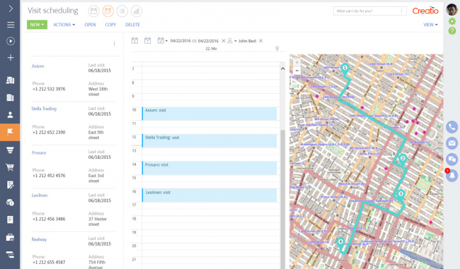Open the three-dot account list menu

pos(115,44)
